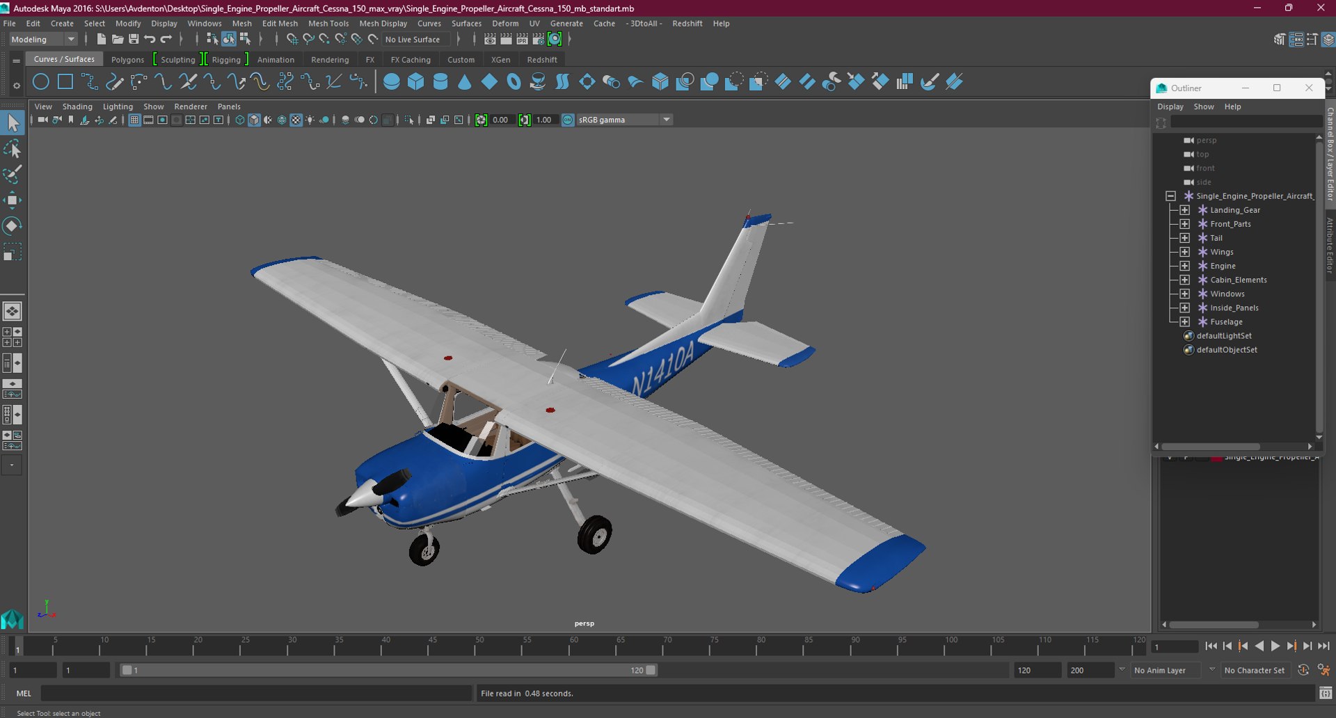Toggle the auto keyframe button

point(1303,670)
